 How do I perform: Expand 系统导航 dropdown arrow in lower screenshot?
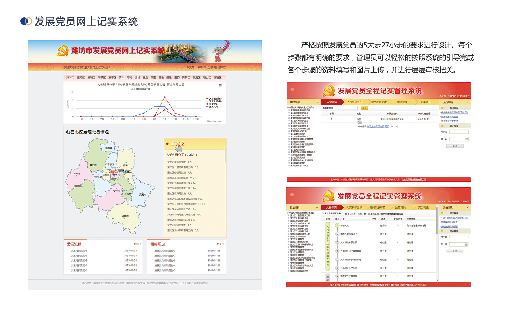tap(467, 208)
